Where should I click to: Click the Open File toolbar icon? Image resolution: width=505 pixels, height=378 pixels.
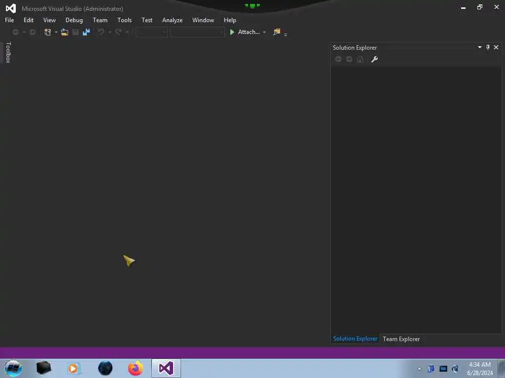65,32
